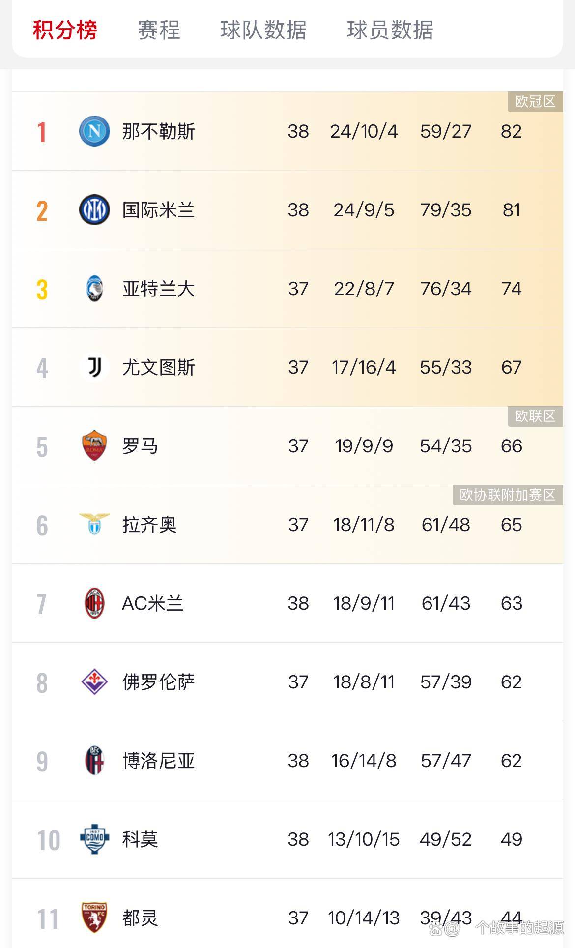
Task: Open the 球队数据 tab
Action: click(x=263, y=30)
